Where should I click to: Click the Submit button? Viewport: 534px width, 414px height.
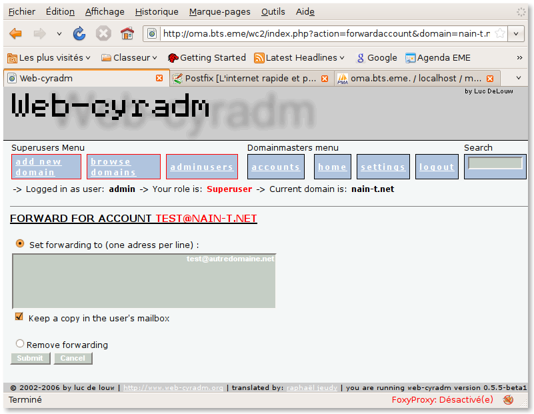(x=30, y=359)
